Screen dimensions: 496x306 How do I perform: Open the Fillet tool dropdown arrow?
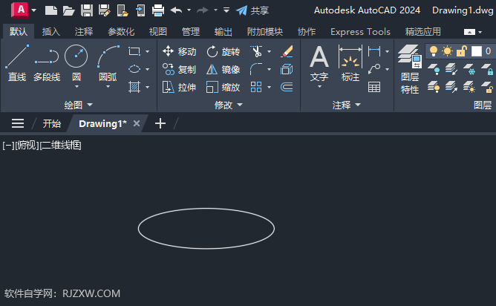click(269, 69)
